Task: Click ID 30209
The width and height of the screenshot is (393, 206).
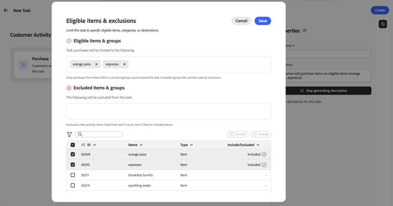Action: 85,155
